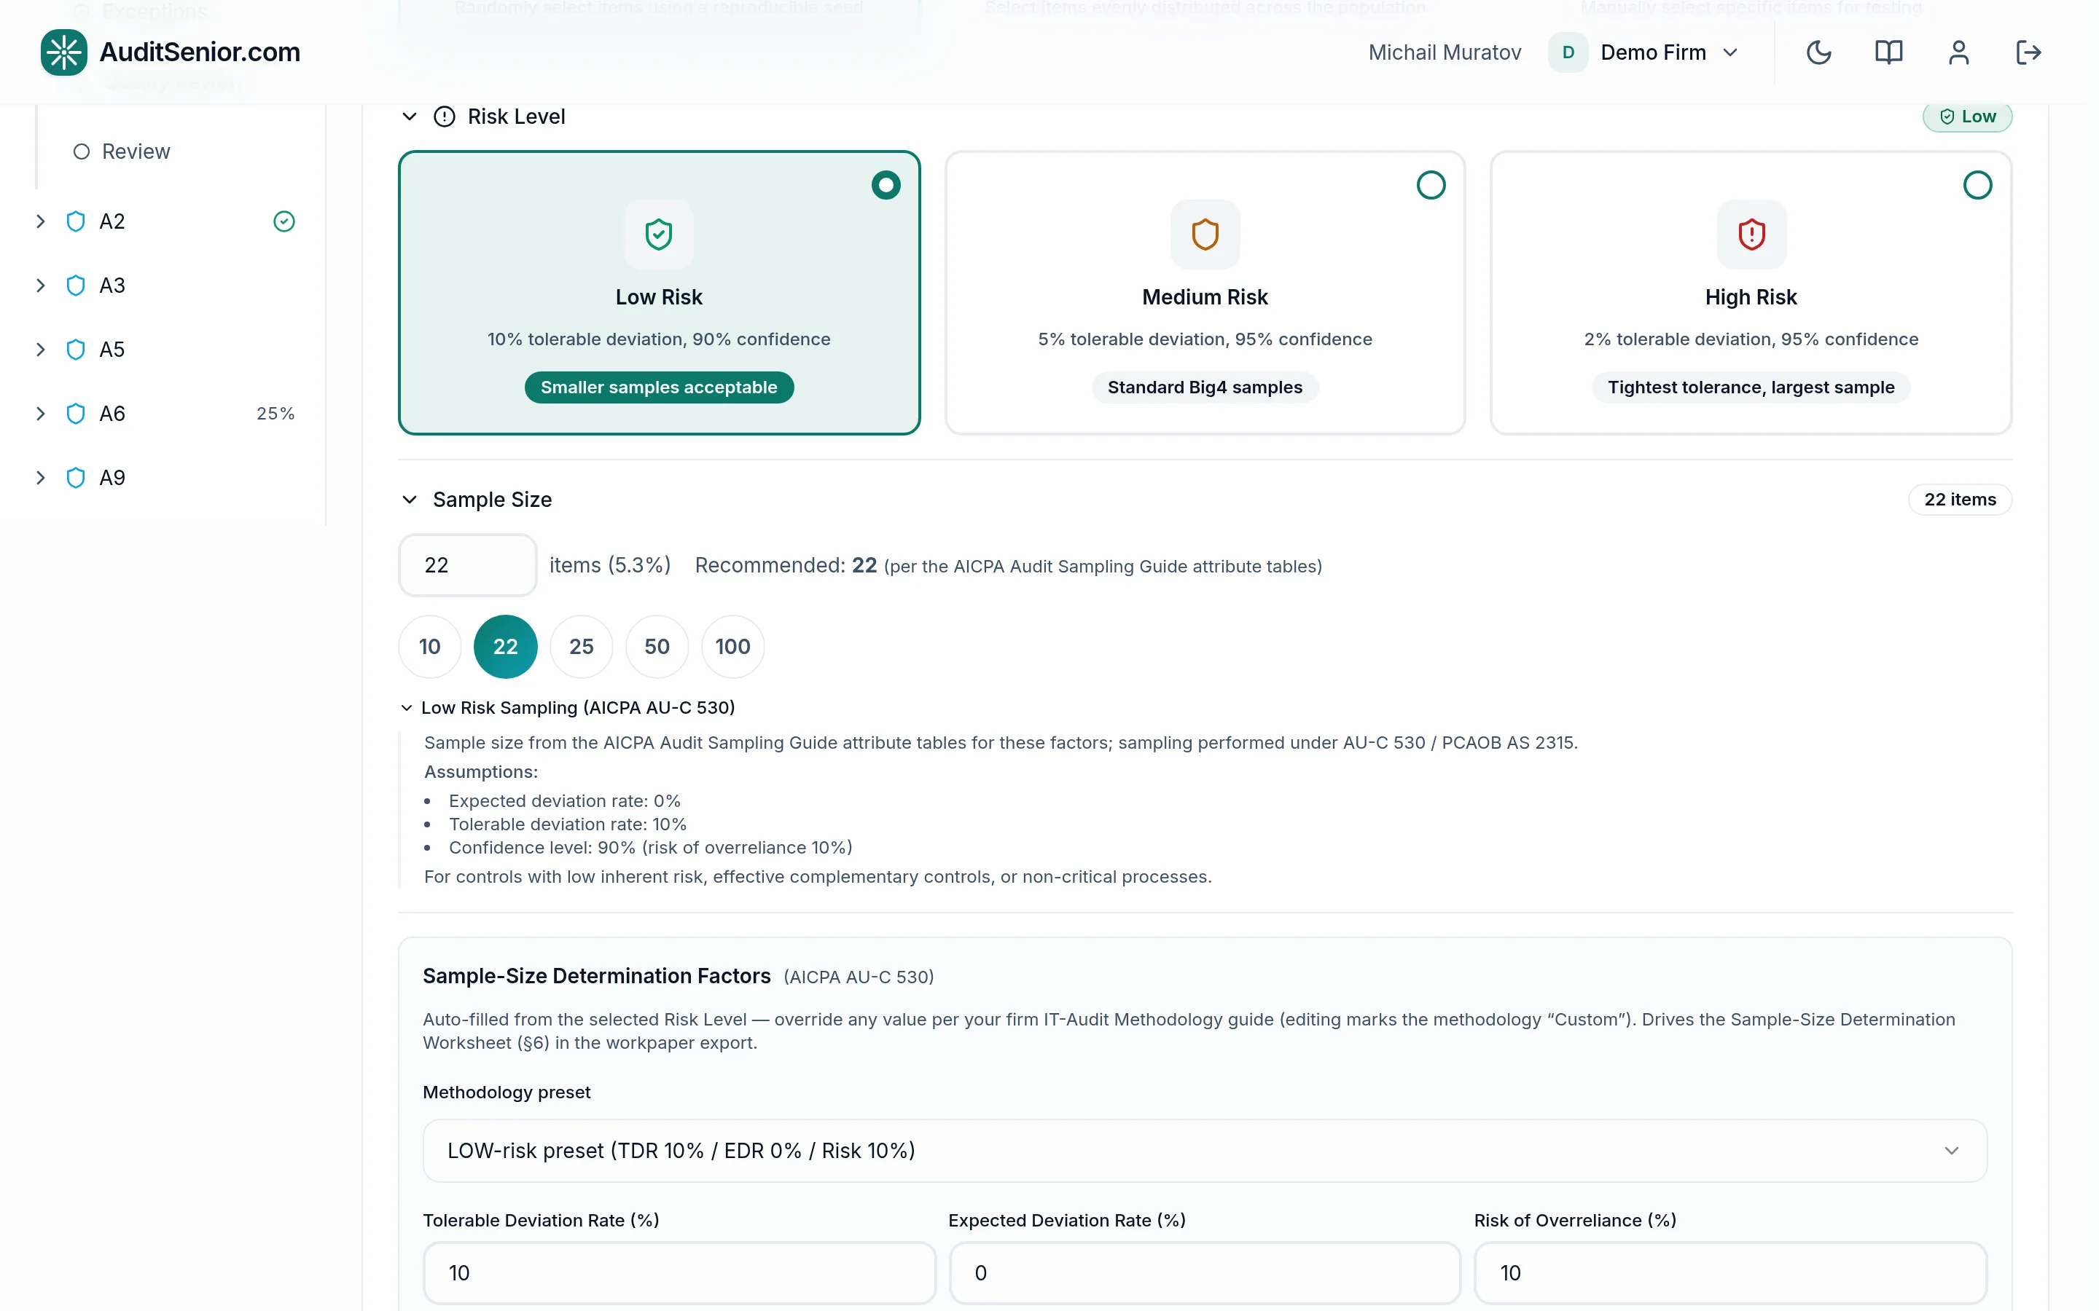2099x1311 pixels.
Task: Click the A6 25% progress value
Action: (275, 414)
